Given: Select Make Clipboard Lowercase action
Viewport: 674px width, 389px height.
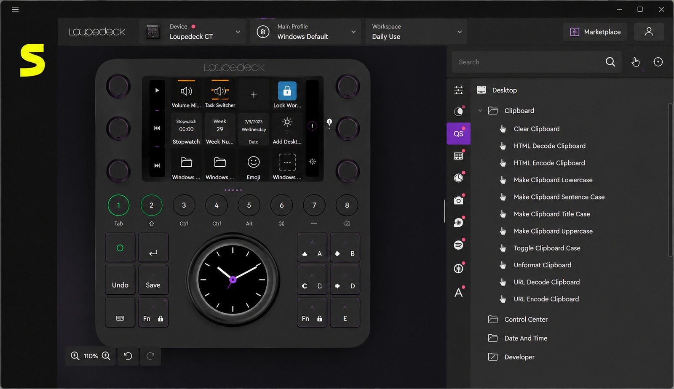Looking at the screenshot, I should pos(553,180).
